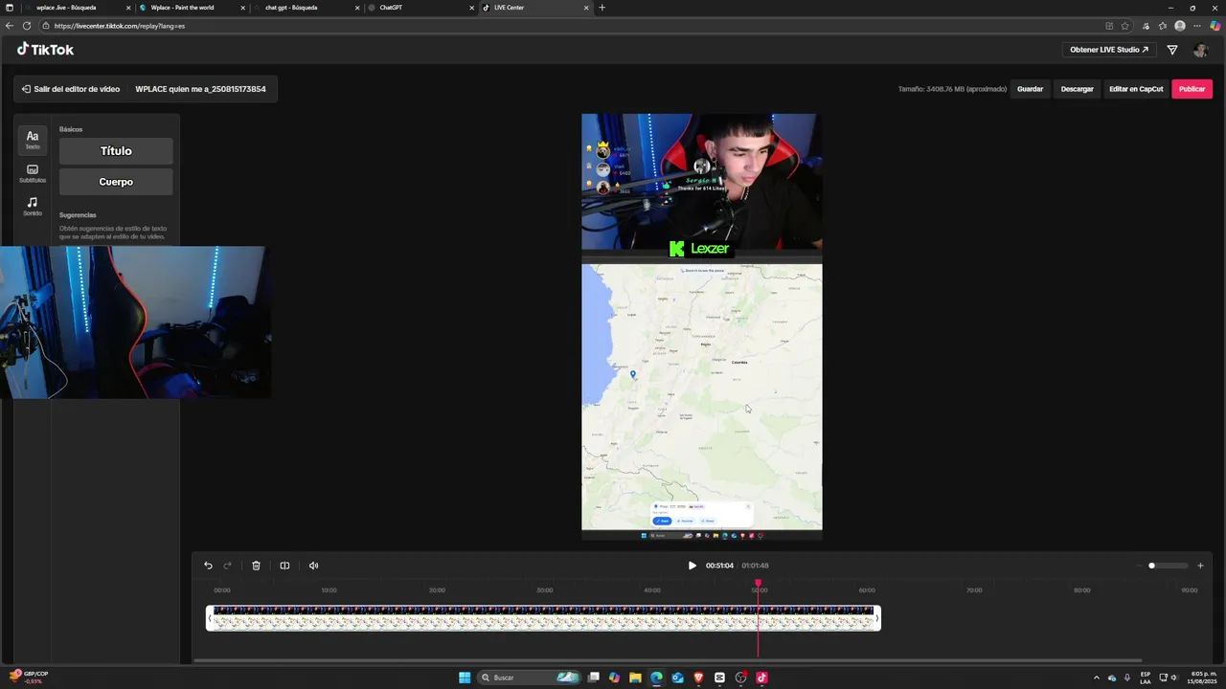The height and width of the screenshot is (689, 1226).
Task: Click the project name WPLACE quien me a
Action: click(200, 89)
